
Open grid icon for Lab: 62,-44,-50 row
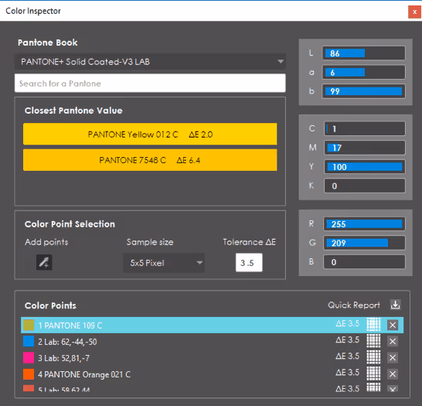(x=373, y=341)
